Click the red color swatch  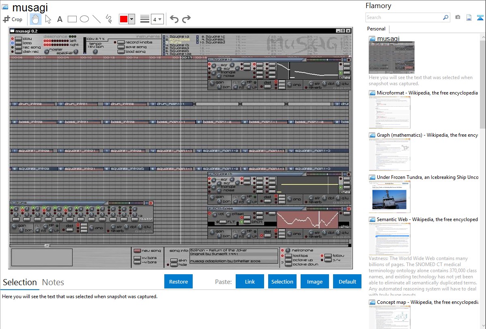click(124, 19)
